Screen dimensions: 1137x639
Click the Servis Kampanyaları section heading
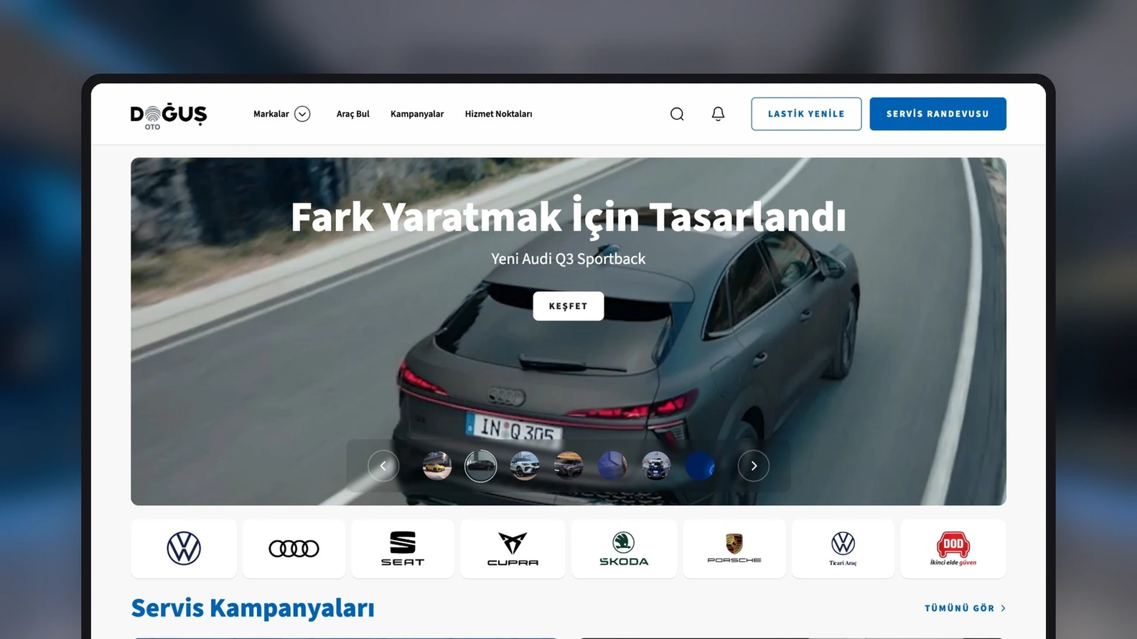click(x=253, y=608)
